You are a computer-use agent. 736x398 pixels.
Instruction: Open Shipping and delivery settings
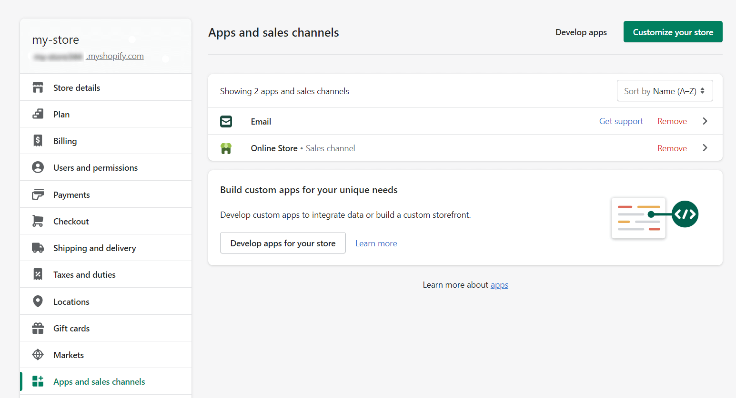tap(106, 248)
